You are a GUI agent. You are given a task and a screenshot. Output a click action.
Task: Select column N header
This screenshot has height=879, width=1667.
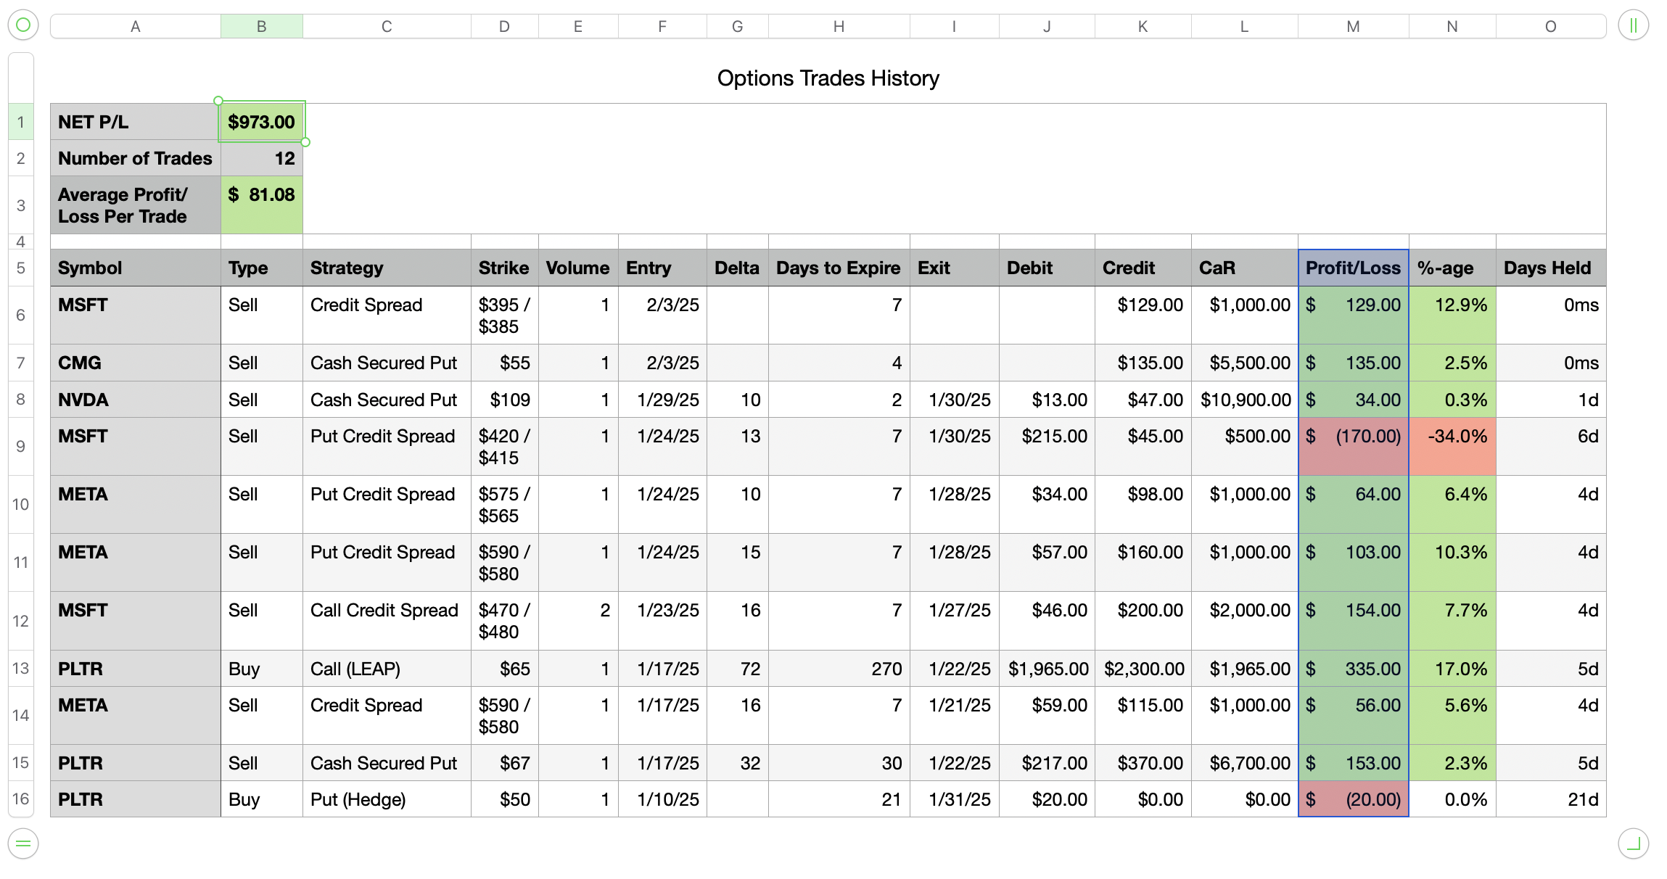point(1452,27)
